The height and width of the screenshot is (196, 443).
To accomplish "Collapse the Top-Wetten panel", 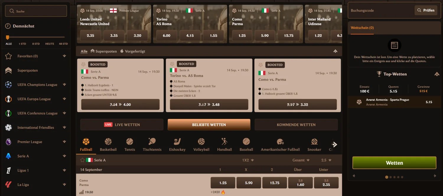I will (437, 74).
